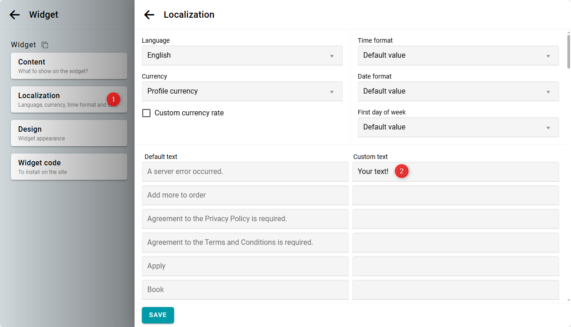Open the First day of week dropdown

[458, 127]
